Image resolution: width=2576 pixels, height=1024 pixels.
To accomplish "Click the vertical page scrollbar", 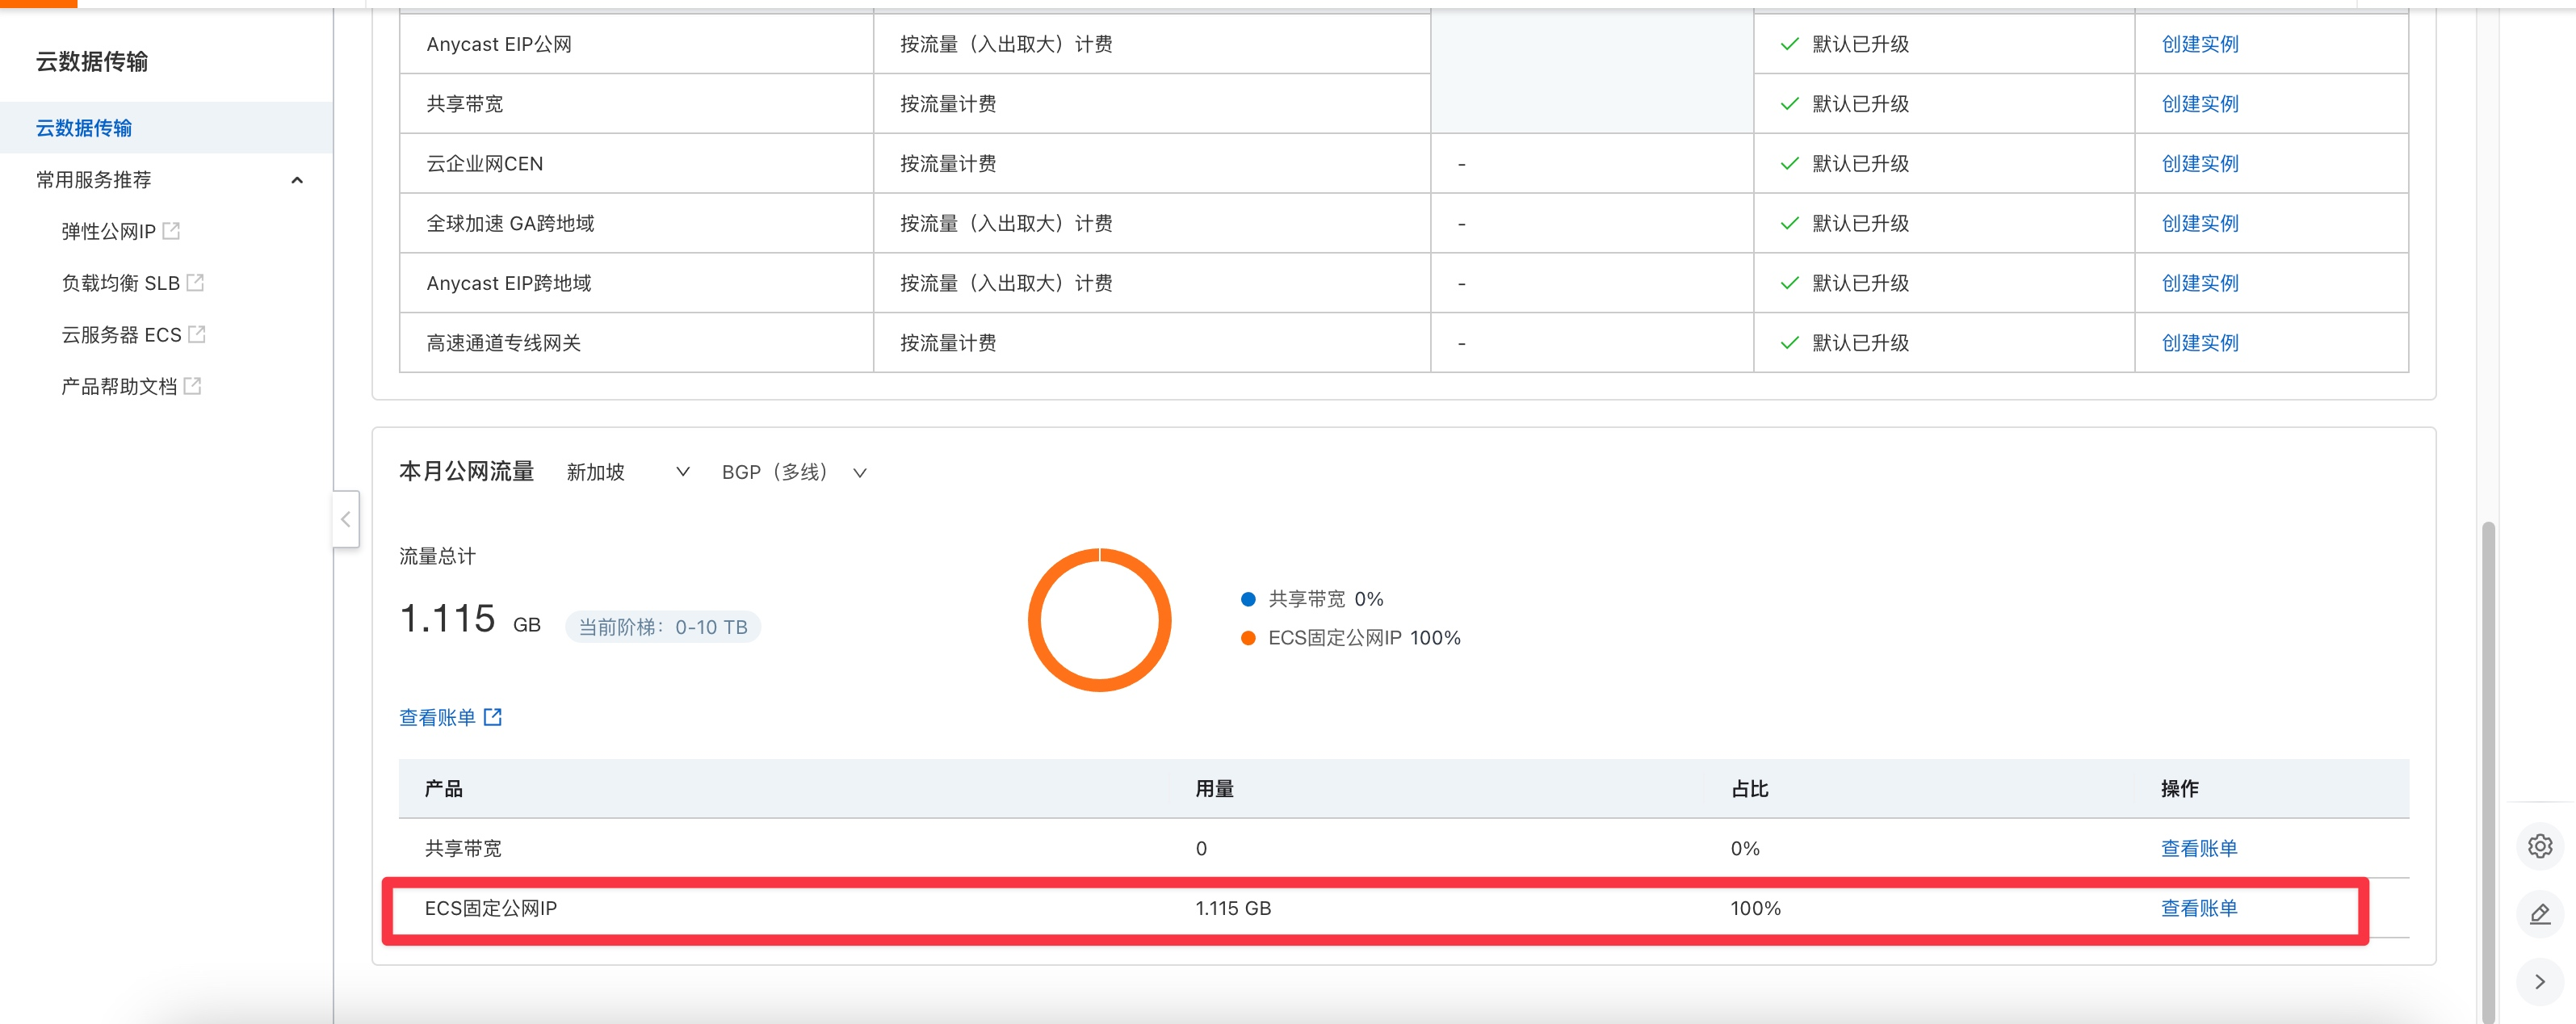I will (2488, 760).
